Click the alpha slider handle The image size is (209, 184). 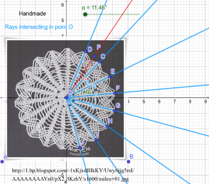[85, 14]
